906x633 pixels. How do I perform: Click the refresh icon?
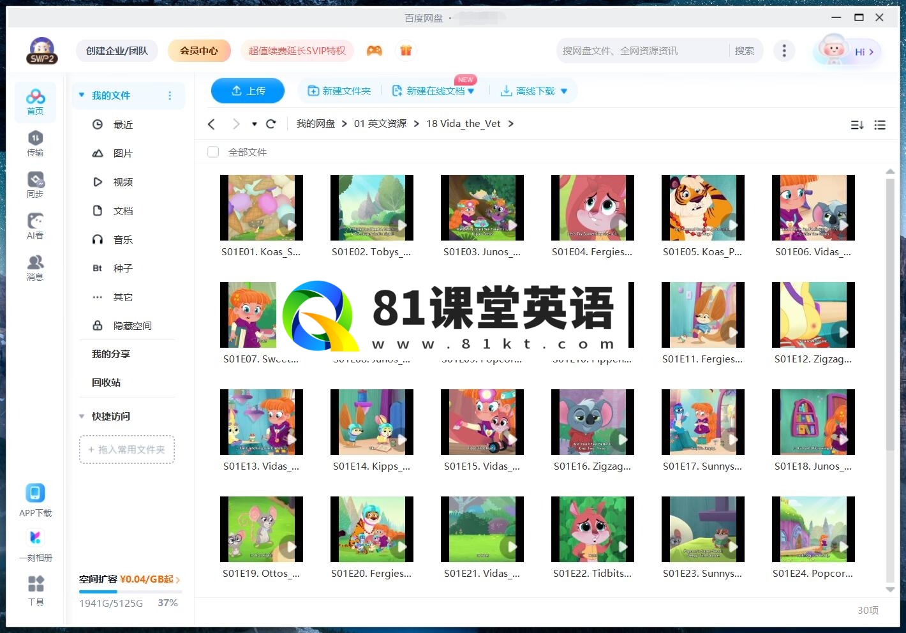[x=271, y=124]
